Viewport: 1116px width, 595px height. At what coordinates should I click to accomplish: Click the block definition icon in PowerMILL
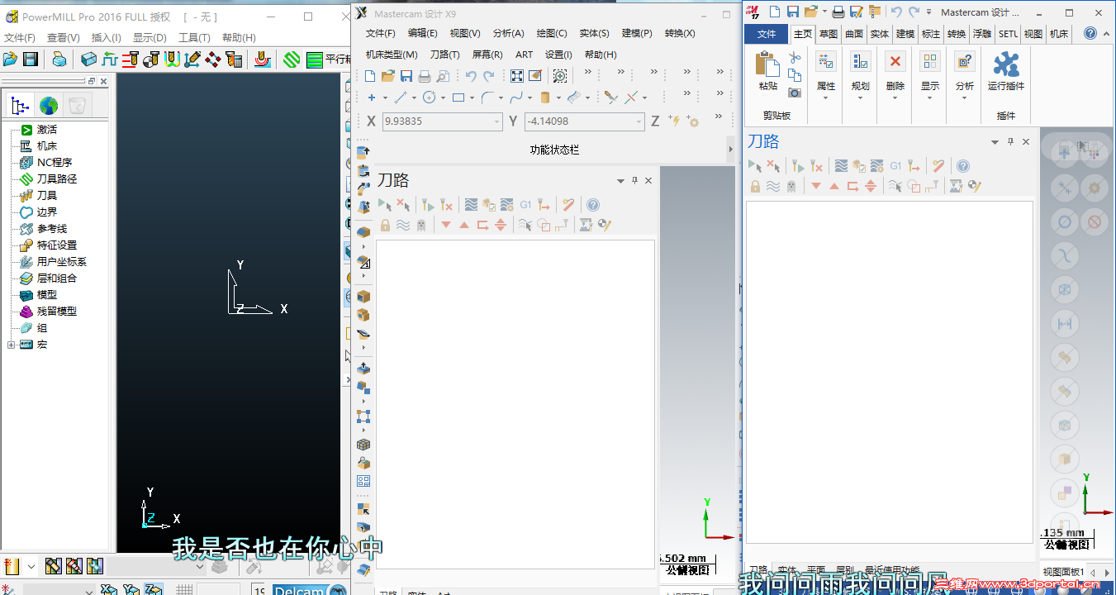(x=89, y=59)
